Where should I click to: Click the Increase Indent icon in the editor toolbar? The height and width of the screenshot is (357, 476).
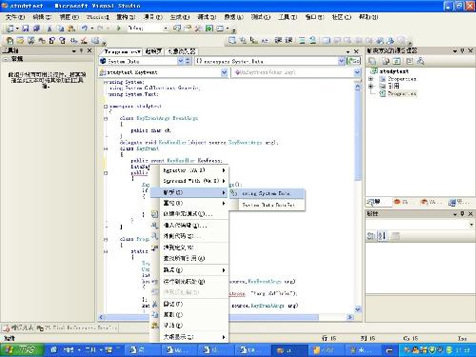tap(288, 40)
